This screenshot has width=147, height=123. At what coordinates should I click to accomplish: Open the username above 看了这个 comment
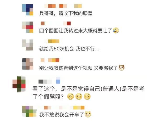click(50, 81)
